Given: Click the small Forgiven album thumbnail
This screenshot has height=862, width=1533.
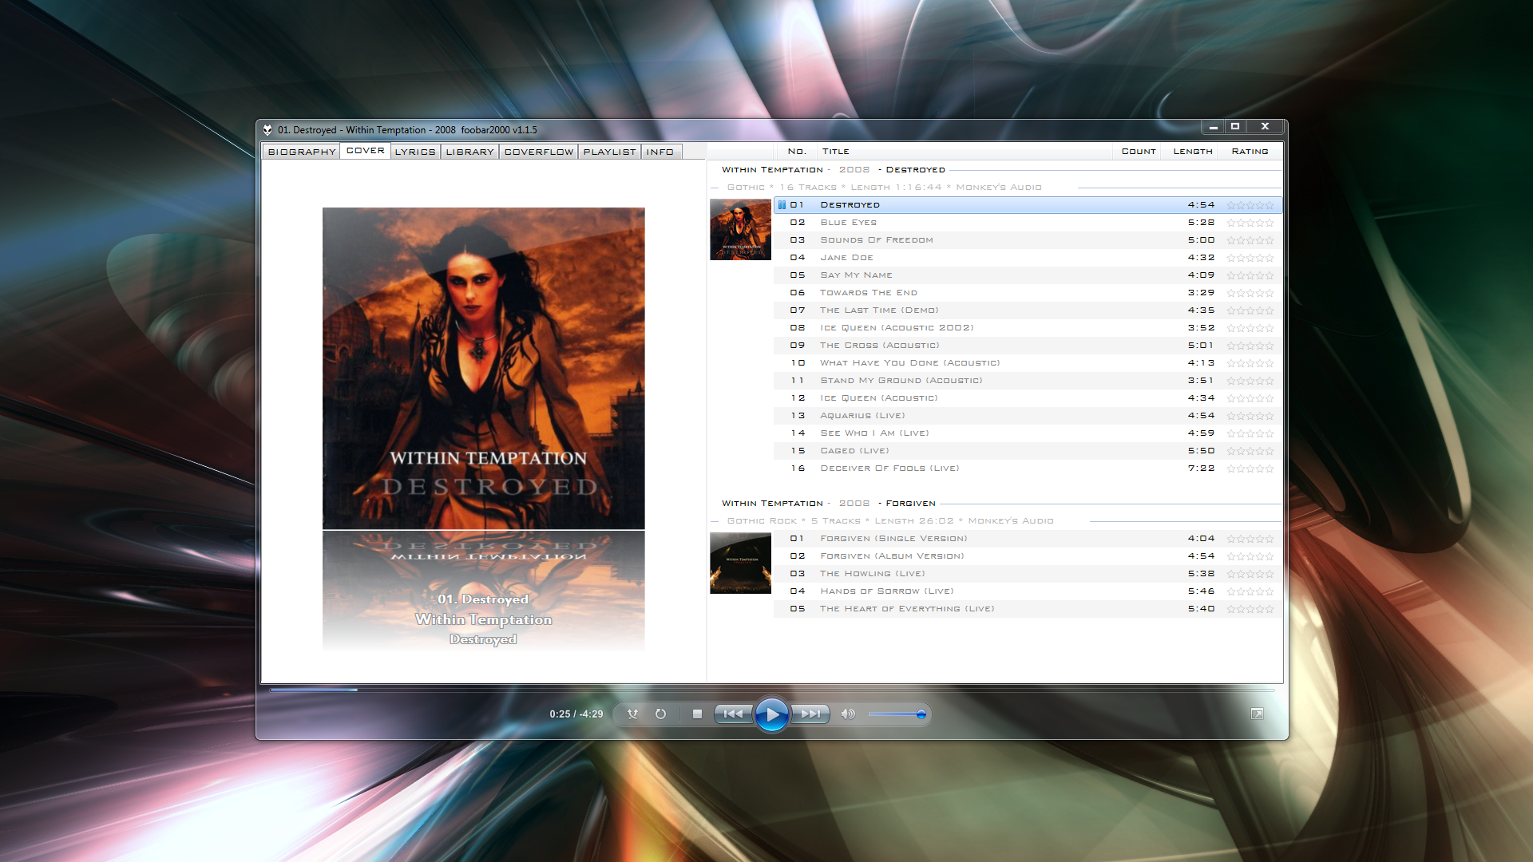Looking at the screenshot, I should [x=741, y=563].
